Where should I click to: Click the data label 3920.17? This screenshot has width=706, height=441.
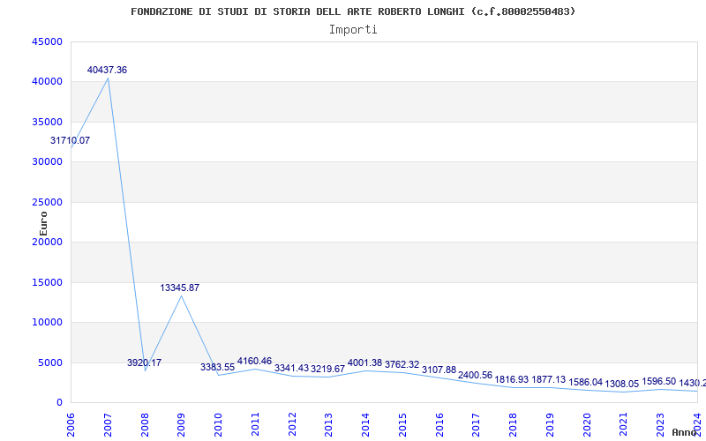pyautogui.click(x=144, y=363)
